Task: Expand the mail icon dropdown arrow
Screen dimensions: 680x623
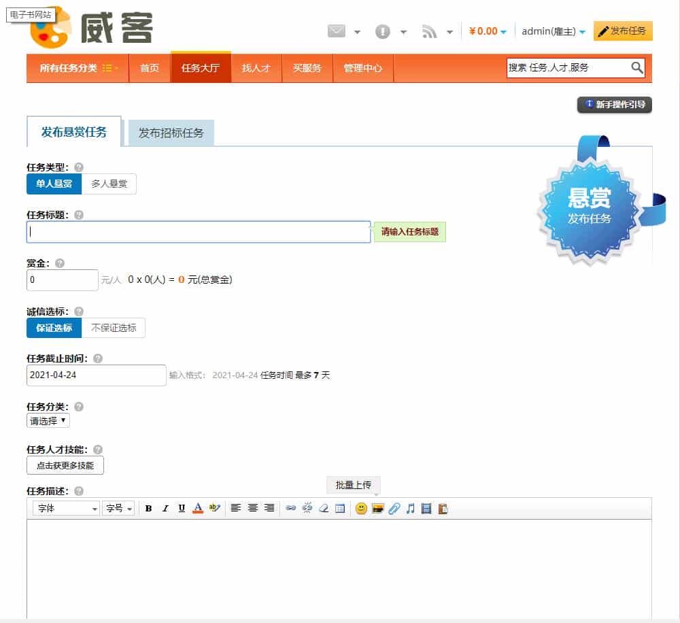Action: tap(357, 32)
